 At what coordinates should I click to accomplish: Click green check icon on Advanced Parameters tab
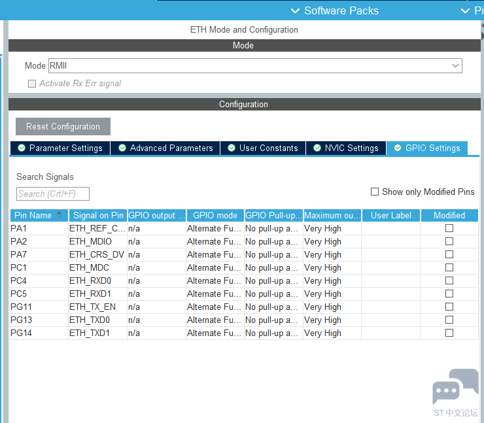122,148
